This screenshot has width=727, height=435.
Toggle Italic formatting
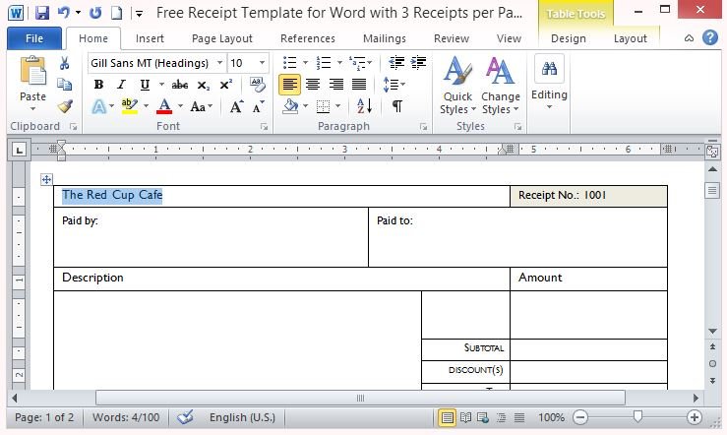121,85
